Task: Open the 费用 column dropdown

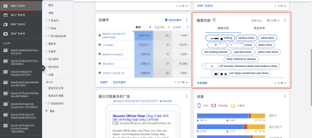Action: [143, 27]
